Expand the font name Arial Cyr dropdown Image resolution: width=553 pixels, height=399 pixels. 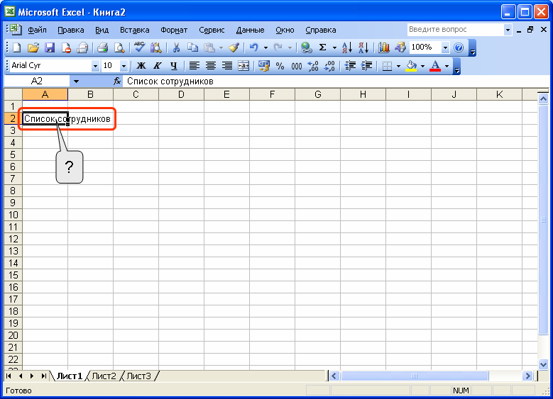tap(95, 66)
